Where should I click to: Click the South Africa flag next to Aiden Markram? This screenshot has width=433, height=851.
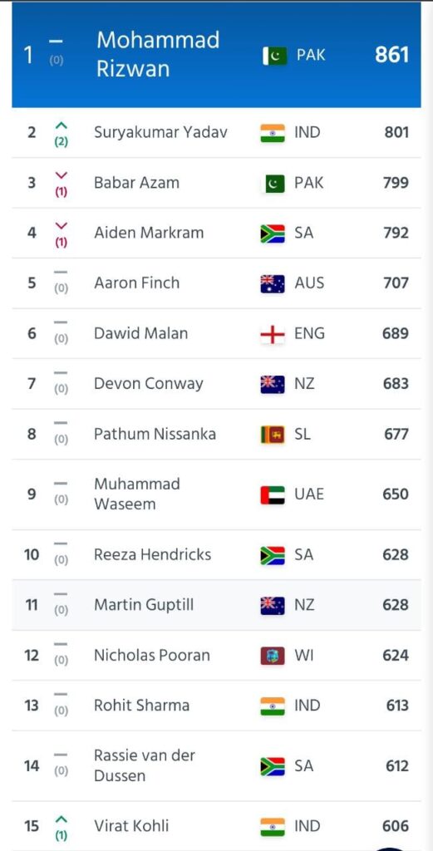(273, 234)
